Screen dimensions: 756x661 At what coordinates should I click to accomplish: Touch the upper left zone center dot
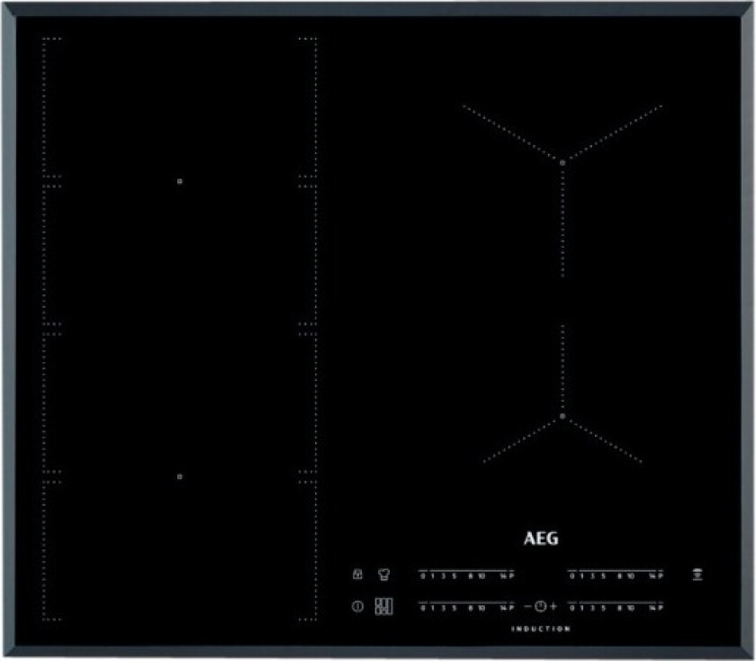[x=180, y=181]
